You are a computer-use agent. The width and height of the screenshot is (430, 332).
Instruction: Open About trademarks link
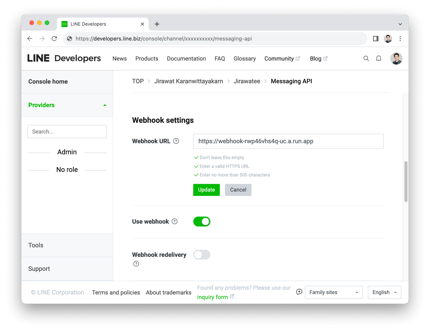pyautogui.click(x=169, y=292)
